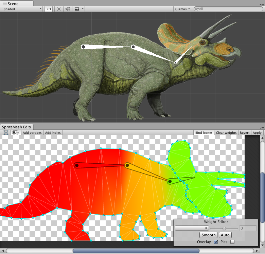Expand the Gizmos dropdown
Viewport: 265px width, 254px height.
[x=182, y=9]
